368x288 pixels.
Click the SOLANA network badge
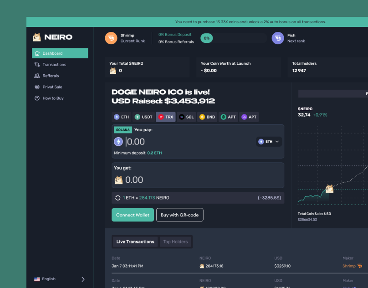pos(123,130)
